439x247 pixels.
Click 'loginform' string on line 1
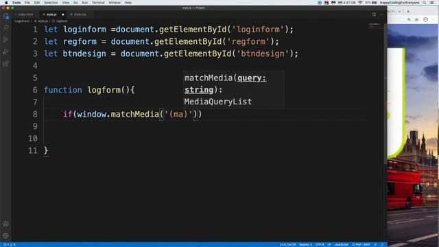click(x=258, y=30)
